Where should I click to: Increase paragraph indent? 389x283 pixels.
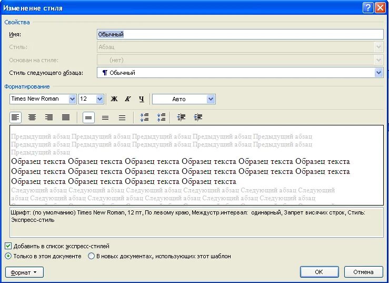point(198,118)
